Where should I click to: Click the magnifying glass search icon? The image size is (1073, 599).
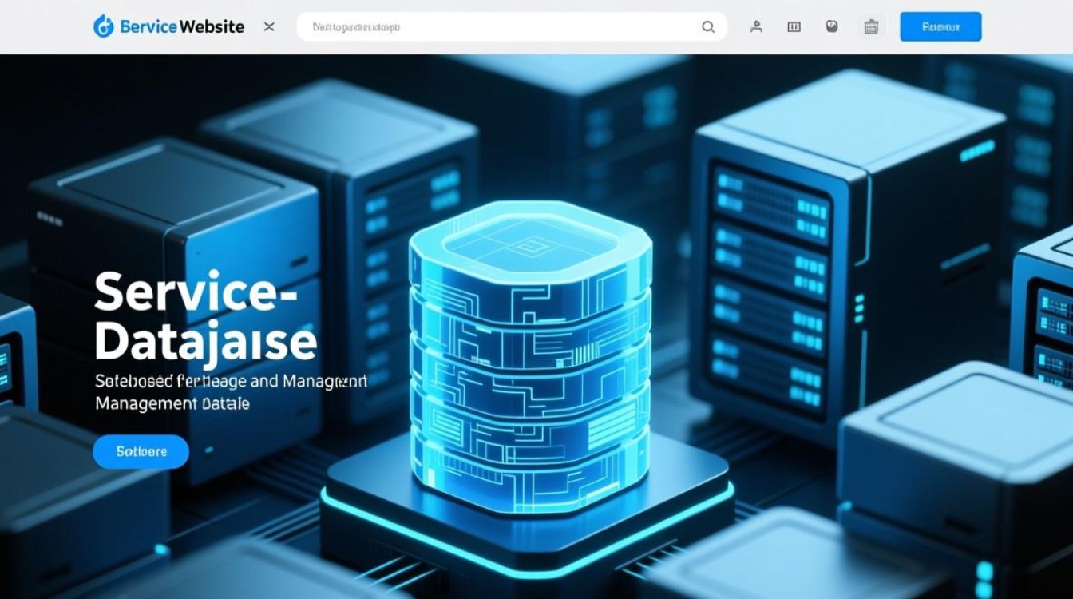click(707, 26)
